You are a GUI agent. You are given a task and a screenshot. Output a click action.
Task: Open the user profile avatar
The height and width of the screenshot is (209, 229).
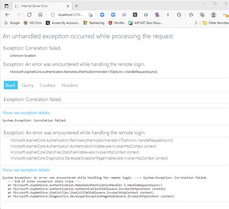pos(214,15)
